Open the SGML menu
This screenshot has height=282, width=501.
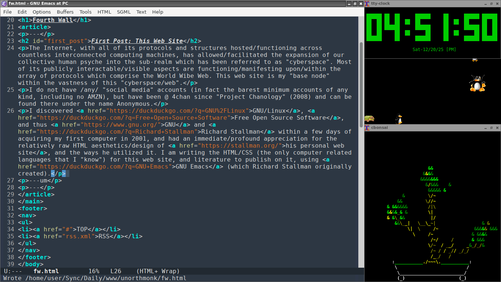[124, 12]
